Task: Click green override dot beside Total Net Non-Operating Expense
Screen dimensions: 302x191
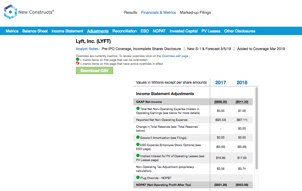Action: coord(138,109)
